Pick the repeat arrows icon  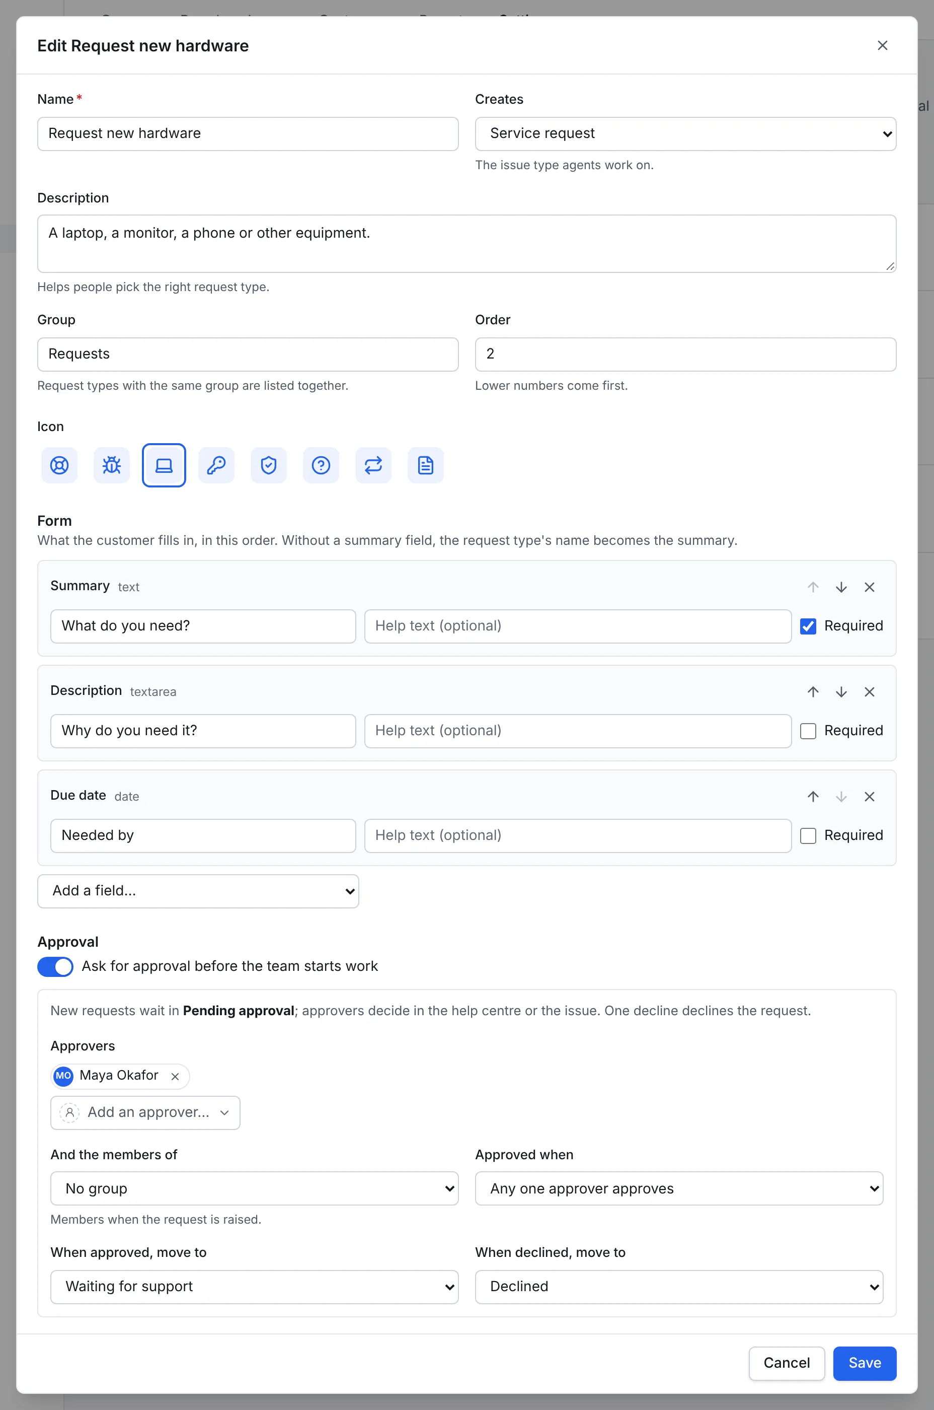pyautogui.click(x=373, y=465)
